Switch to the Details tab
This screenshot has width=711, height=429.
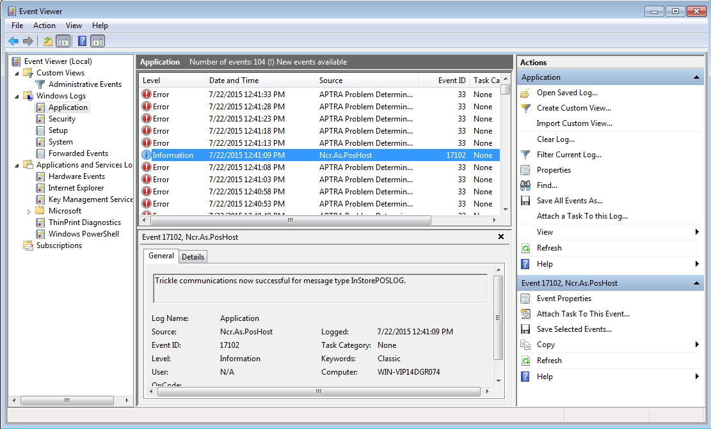pos(193,256)
